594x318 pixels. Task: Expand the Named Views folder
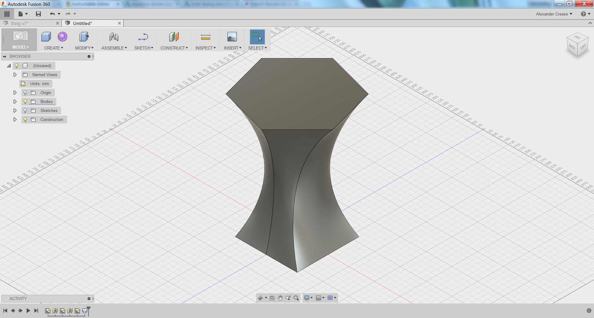click(x=15, y=75)
